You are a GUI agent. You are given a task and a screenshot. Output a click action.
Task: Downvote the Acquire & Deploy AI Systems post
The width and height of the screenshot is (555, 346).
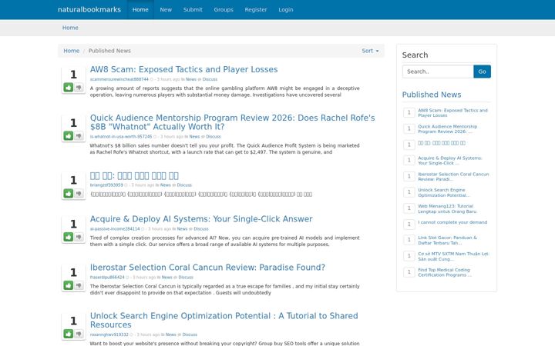(x=79, y=237)
